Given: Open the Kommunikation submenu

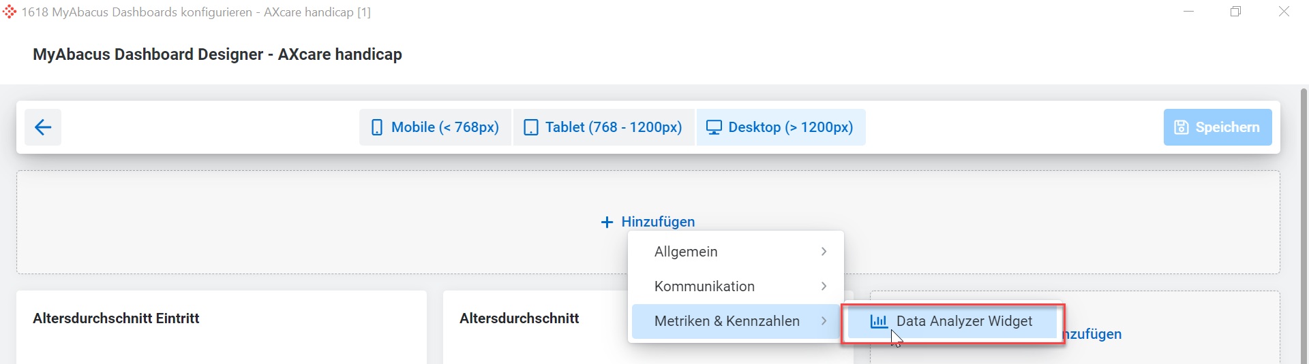Looking at the screenshot, I should click(x=736, y=286).
